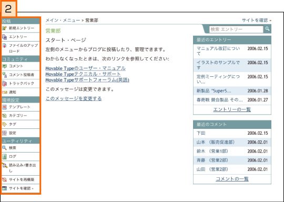
Task: Click the 読み込み/書き出し icon
Action: (4, 165)
